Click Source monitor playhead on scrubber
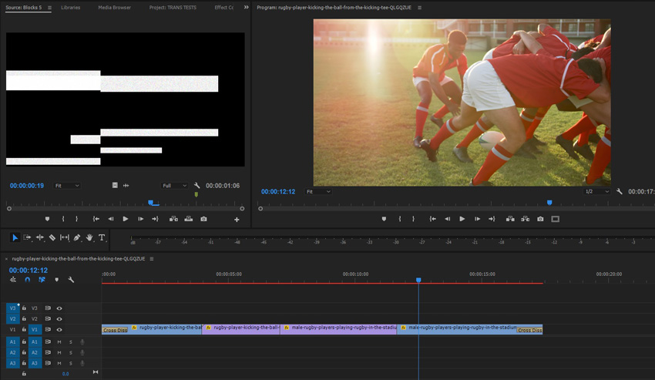This screenshot has width=655, height=380. point(151,203)
